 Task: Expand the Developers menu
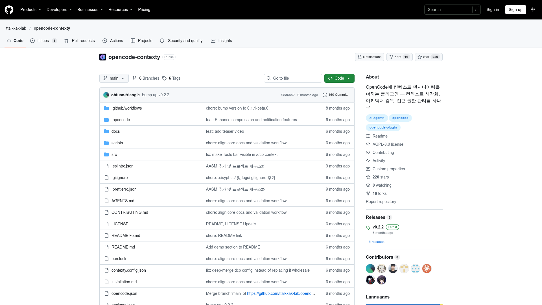[59, 10]
